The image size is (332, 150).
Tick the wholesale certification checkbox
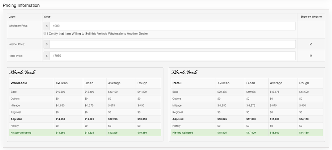click(x=45, y=34)
